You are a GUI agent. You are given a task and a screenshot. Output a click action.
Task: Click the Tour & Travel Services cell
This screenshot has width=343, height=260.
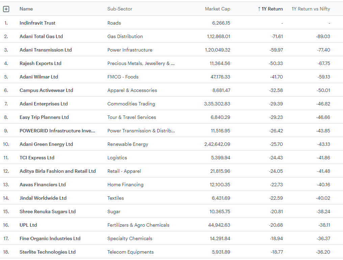(x=132, y=117)
